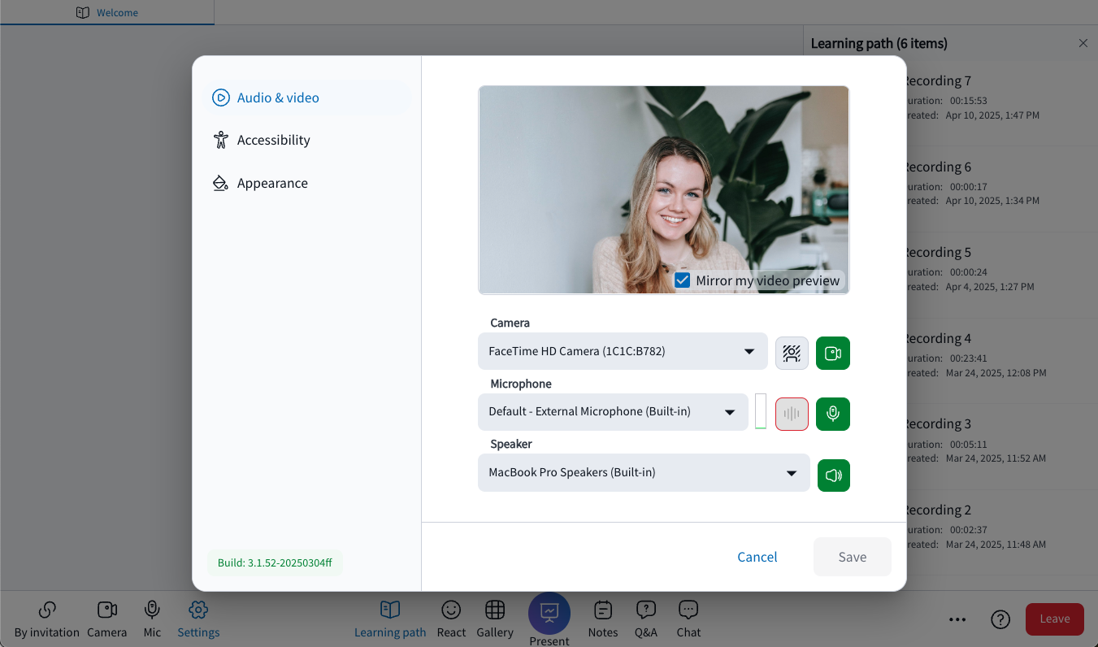Expand the Speaker device dropdown
The width and height of the screenshot is (1098, 647).
[644, 473]
